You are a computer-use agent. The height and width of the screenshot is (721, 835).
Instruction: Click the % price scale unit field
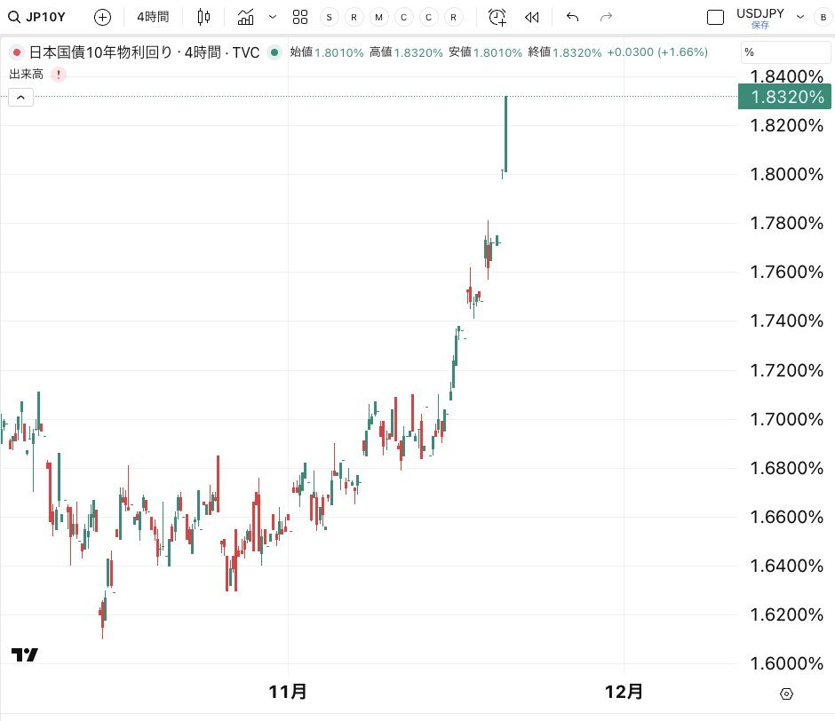[785, 52]
